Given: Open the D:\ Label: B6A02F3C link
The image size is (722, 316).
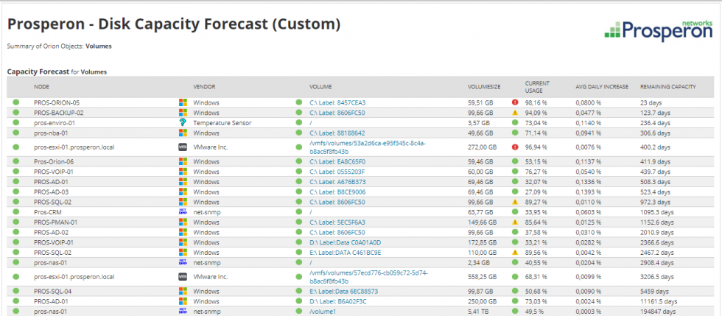Looking at the screenshot, I should tap(338, 301).
